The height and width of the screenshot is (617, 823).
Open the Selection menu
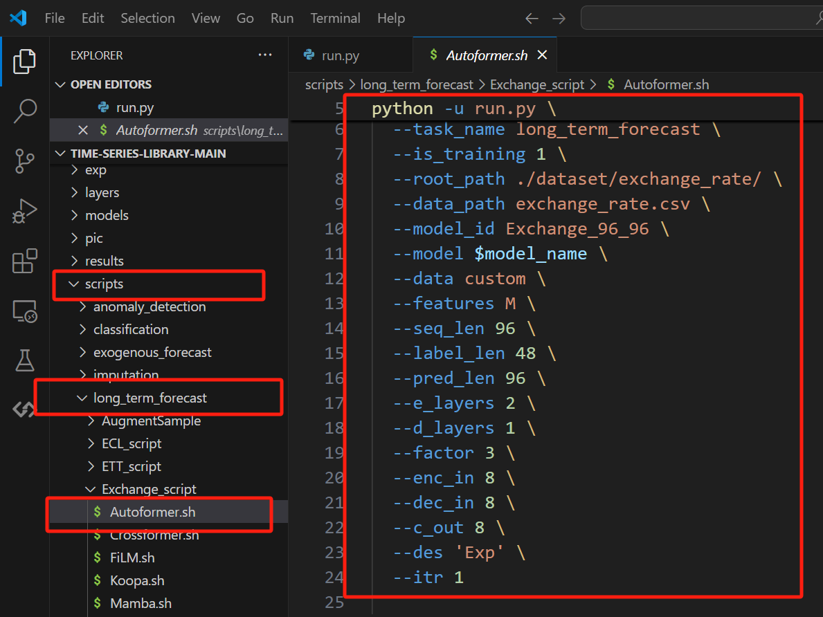tap(147, 19)
